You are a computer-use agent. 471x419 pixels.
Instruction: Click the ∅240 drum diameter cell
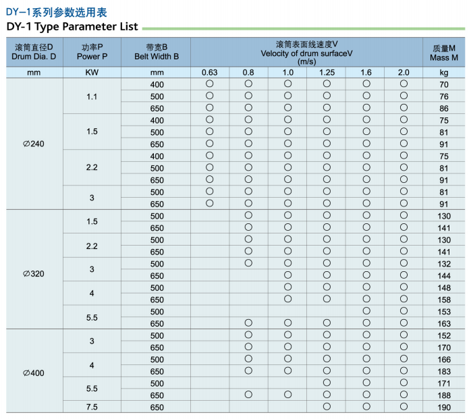coord(34,144)
